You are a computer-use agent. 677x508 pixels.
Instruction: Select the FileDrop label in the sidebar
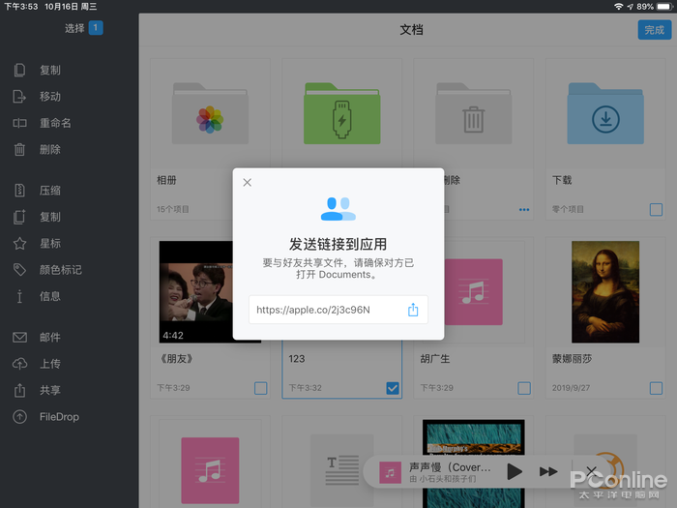59,417
